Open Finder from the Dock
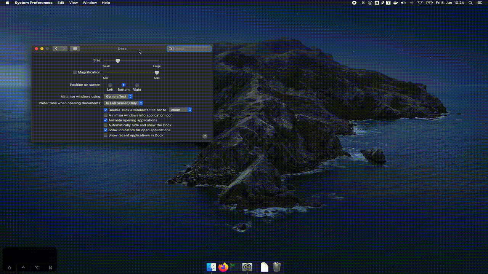488x274 pixels. click(211, 267)
